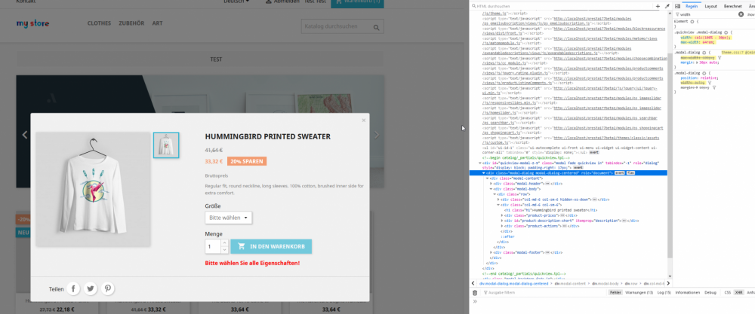Screen dimensions: 755x314
Task: Open the 'Bitte wählen' size dropdown
Action: click(x=228, y=218)
